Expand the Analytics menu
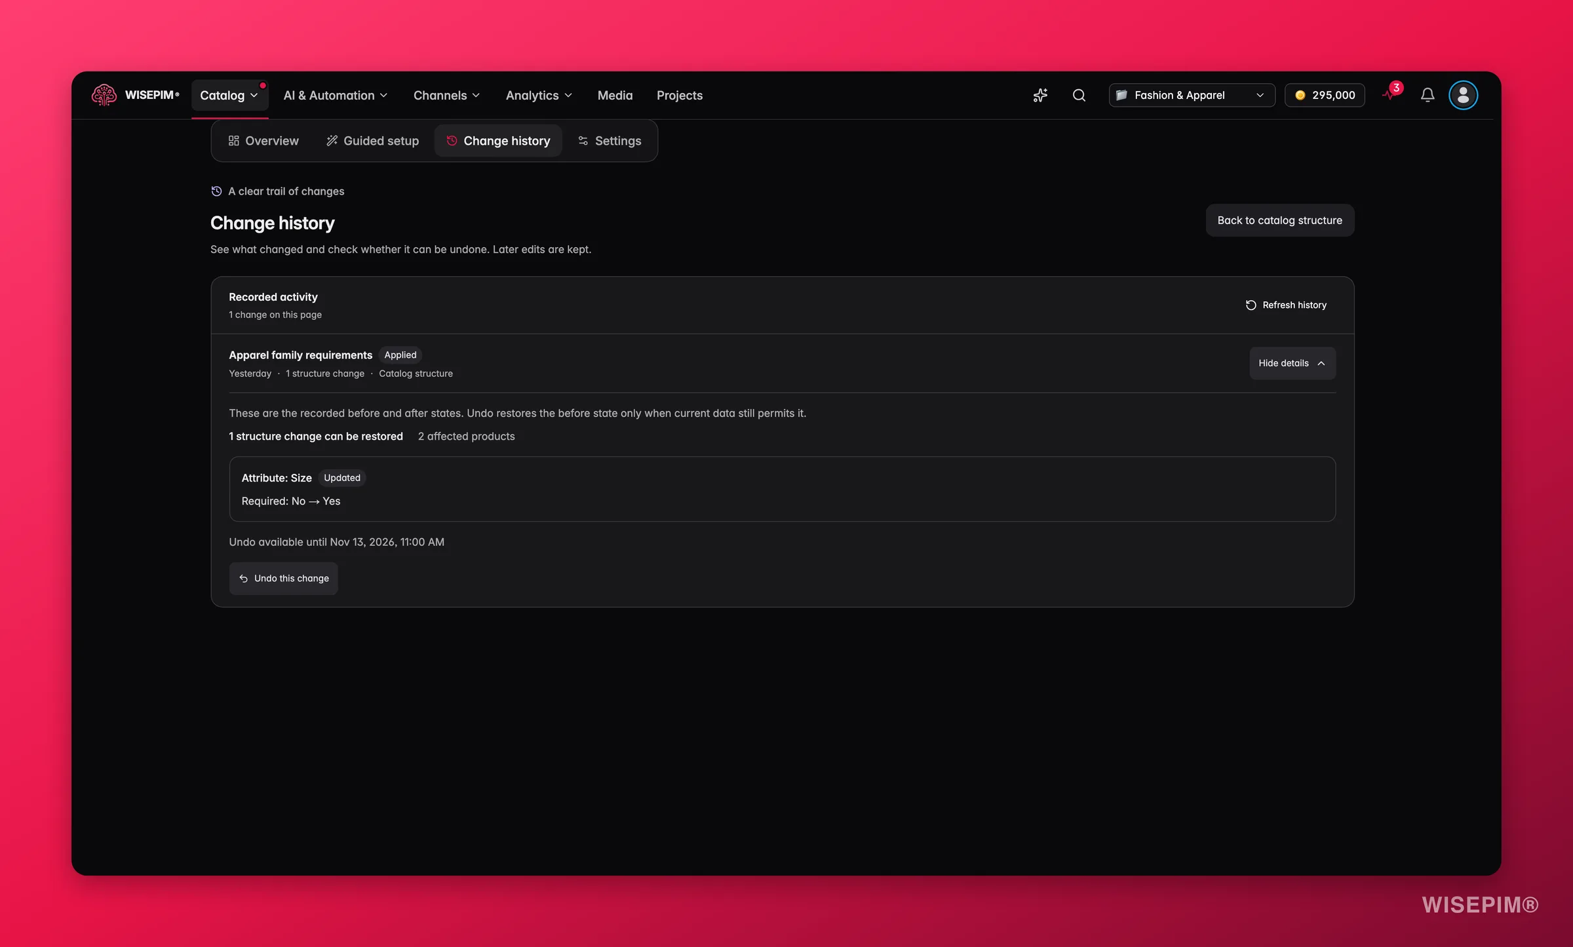The height and width of the screenshot is (947, 1573). coord(539,95)
